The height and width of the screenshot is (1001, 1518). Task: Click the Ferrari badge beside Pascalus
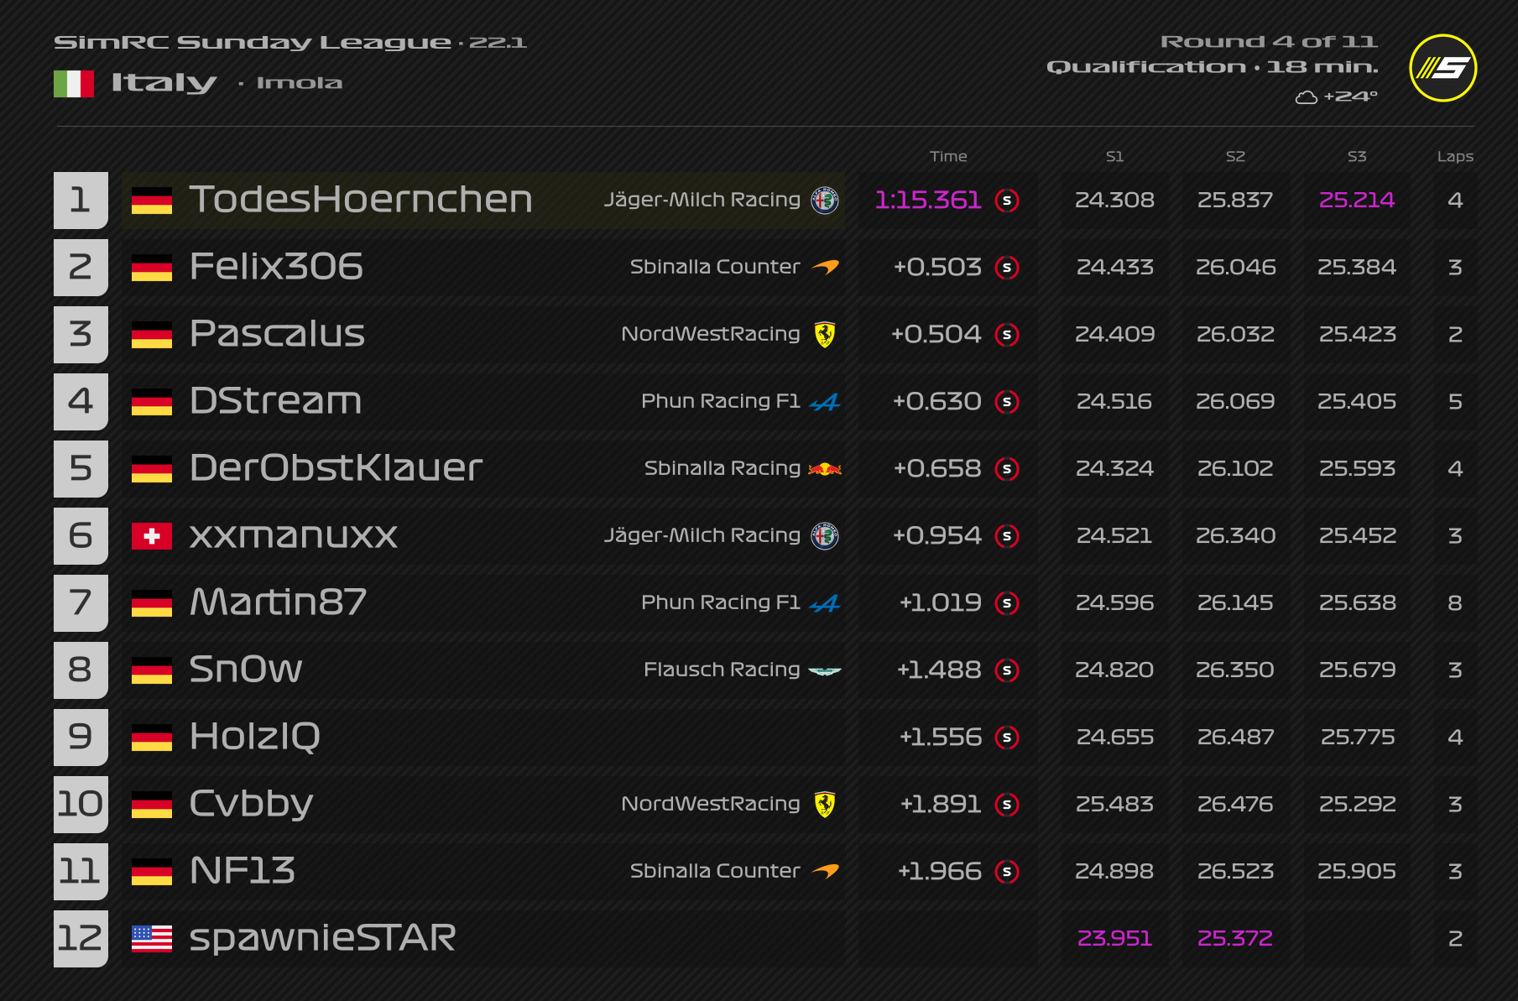pyautogui.click(x=825, y=335)
